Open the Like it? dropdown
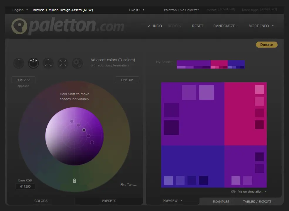289x211 pixels. click(x=136, y=10)
